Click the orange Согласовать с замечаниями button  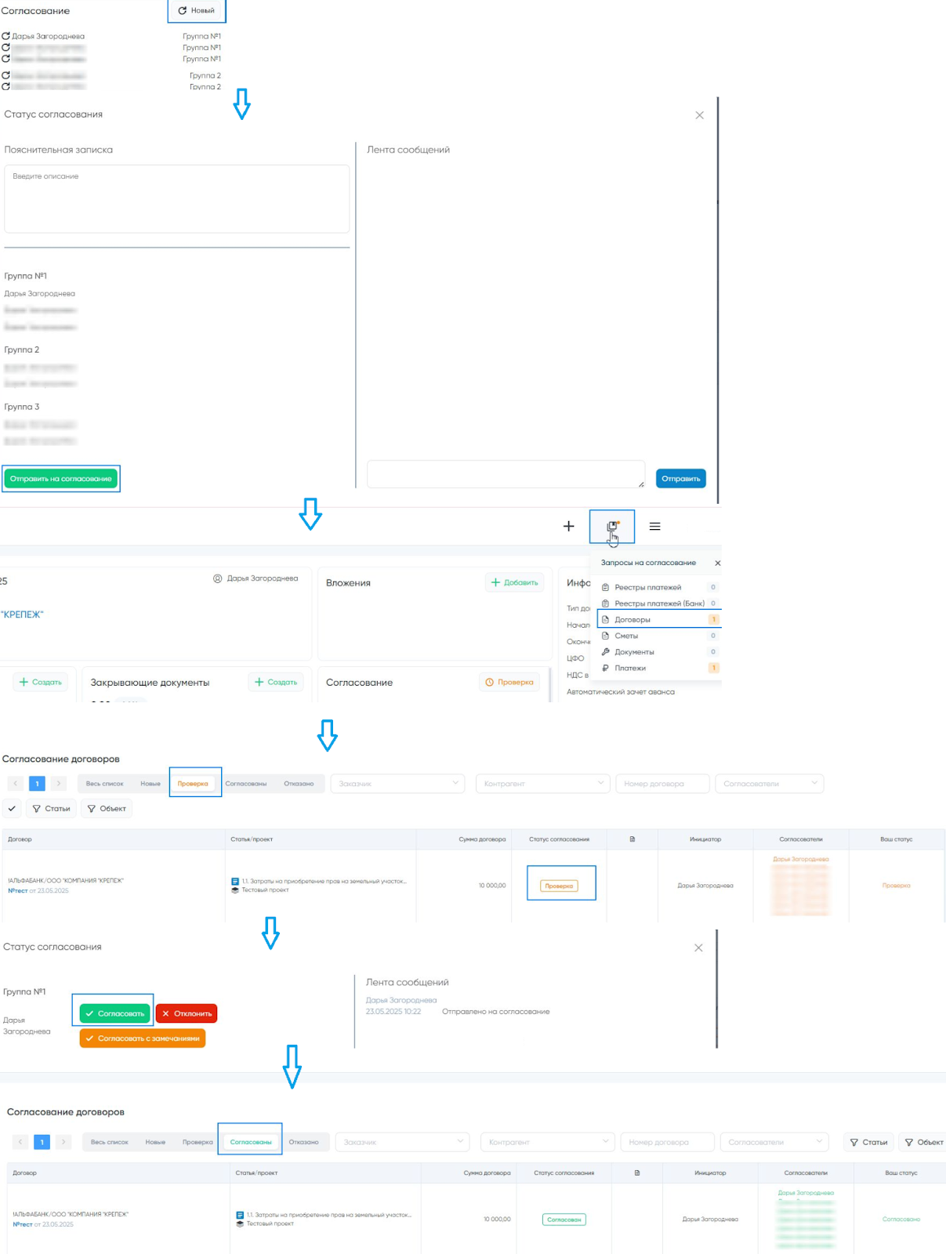(x=143, y=1038)
